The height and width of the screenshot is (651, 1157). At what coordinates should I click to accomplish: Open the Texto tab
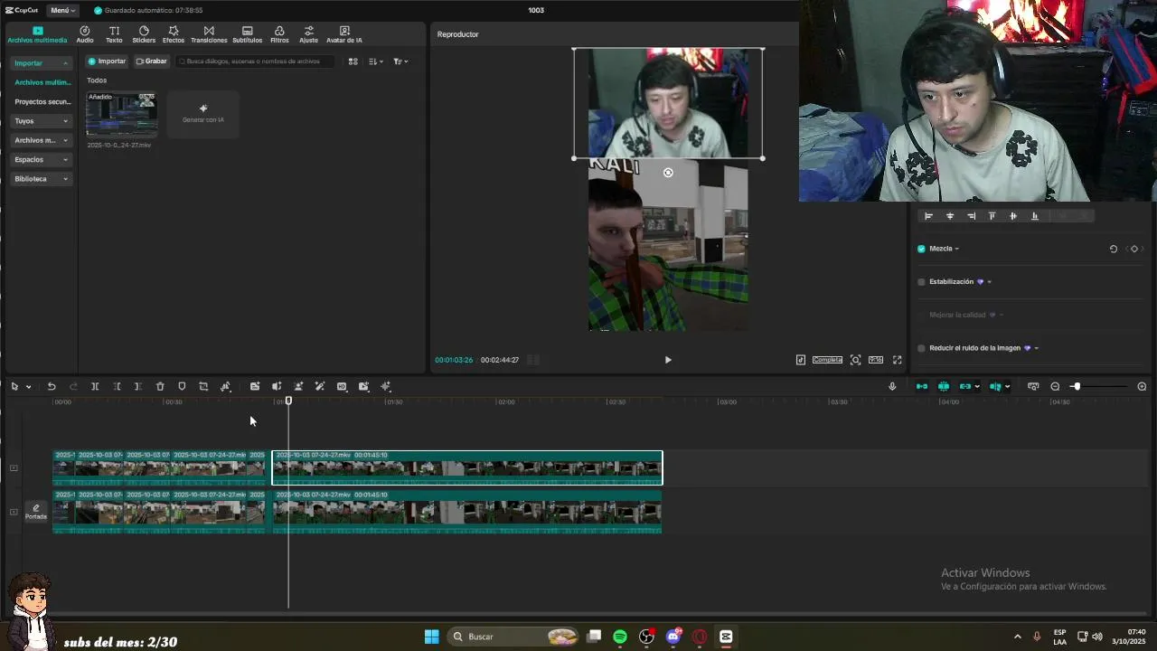click(114, 34)
